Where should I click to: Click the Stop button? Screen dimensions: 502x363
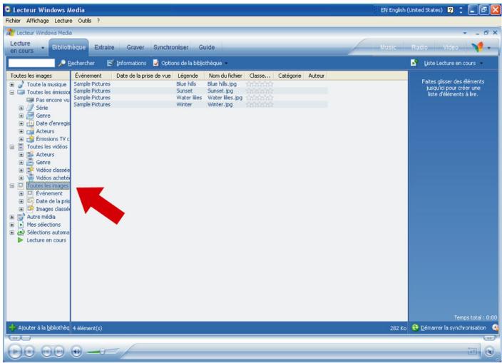[29, 352]
